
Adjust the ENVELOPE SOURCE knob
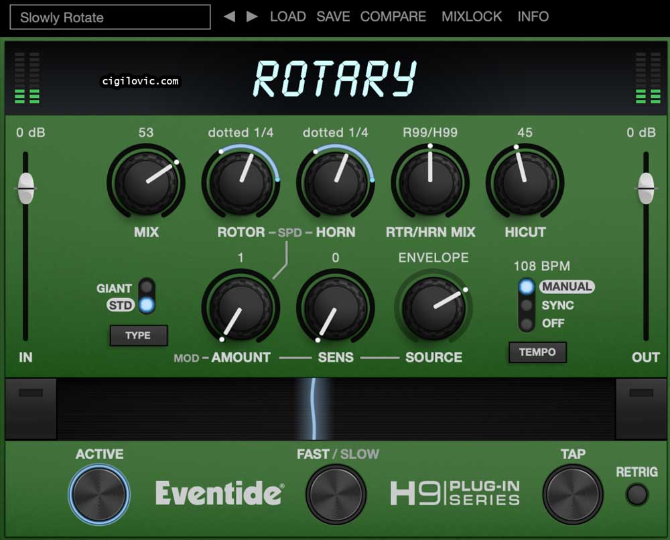[x=433, y=308]
